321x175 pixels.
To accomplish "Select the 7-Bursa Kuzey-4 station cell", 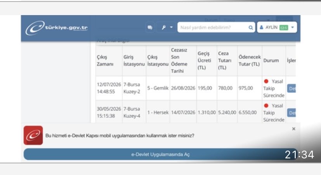I will [x=134, y=112].
